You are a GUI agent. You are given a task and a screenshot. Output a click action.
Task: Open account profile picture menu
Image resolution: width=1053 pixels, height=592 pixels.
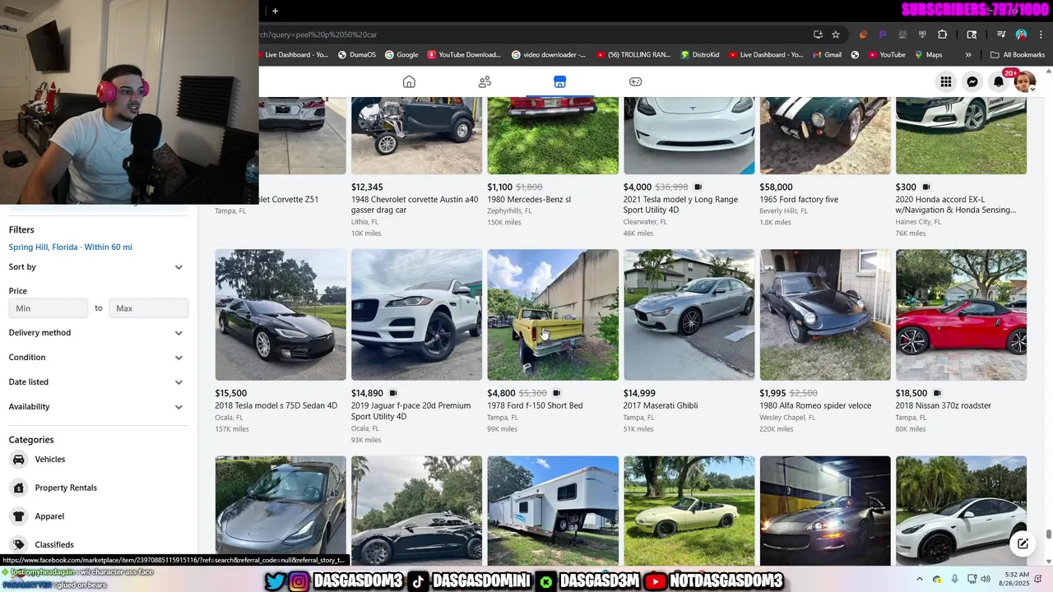pyautogui.click(x=1024, y=81)
